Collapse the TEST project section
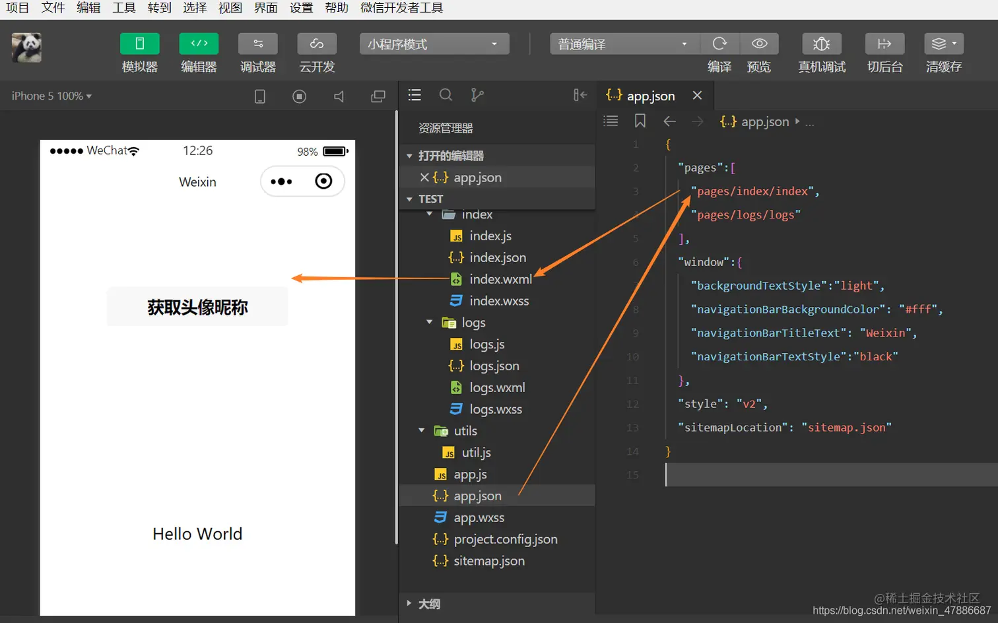The width and height of the screenshot is (998, 623). coord(498,199)
